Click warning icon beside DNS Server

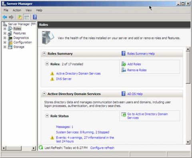52,79
